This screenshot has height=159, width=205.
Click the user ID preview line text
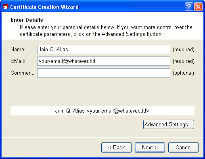tap(102, 111)
